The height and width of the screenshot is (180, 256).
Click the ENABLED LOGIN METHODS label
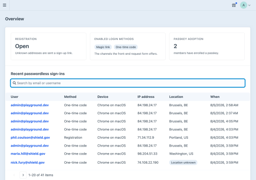click(114, 39)
